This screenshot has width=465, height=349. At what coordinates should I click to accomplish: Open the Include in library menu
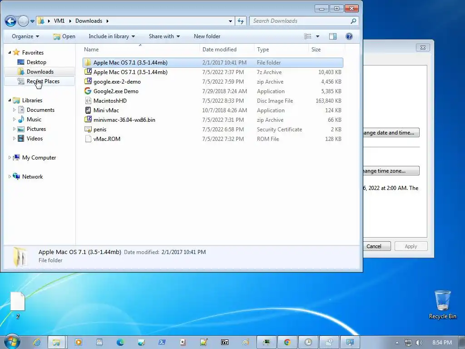(x=112, y=36)
